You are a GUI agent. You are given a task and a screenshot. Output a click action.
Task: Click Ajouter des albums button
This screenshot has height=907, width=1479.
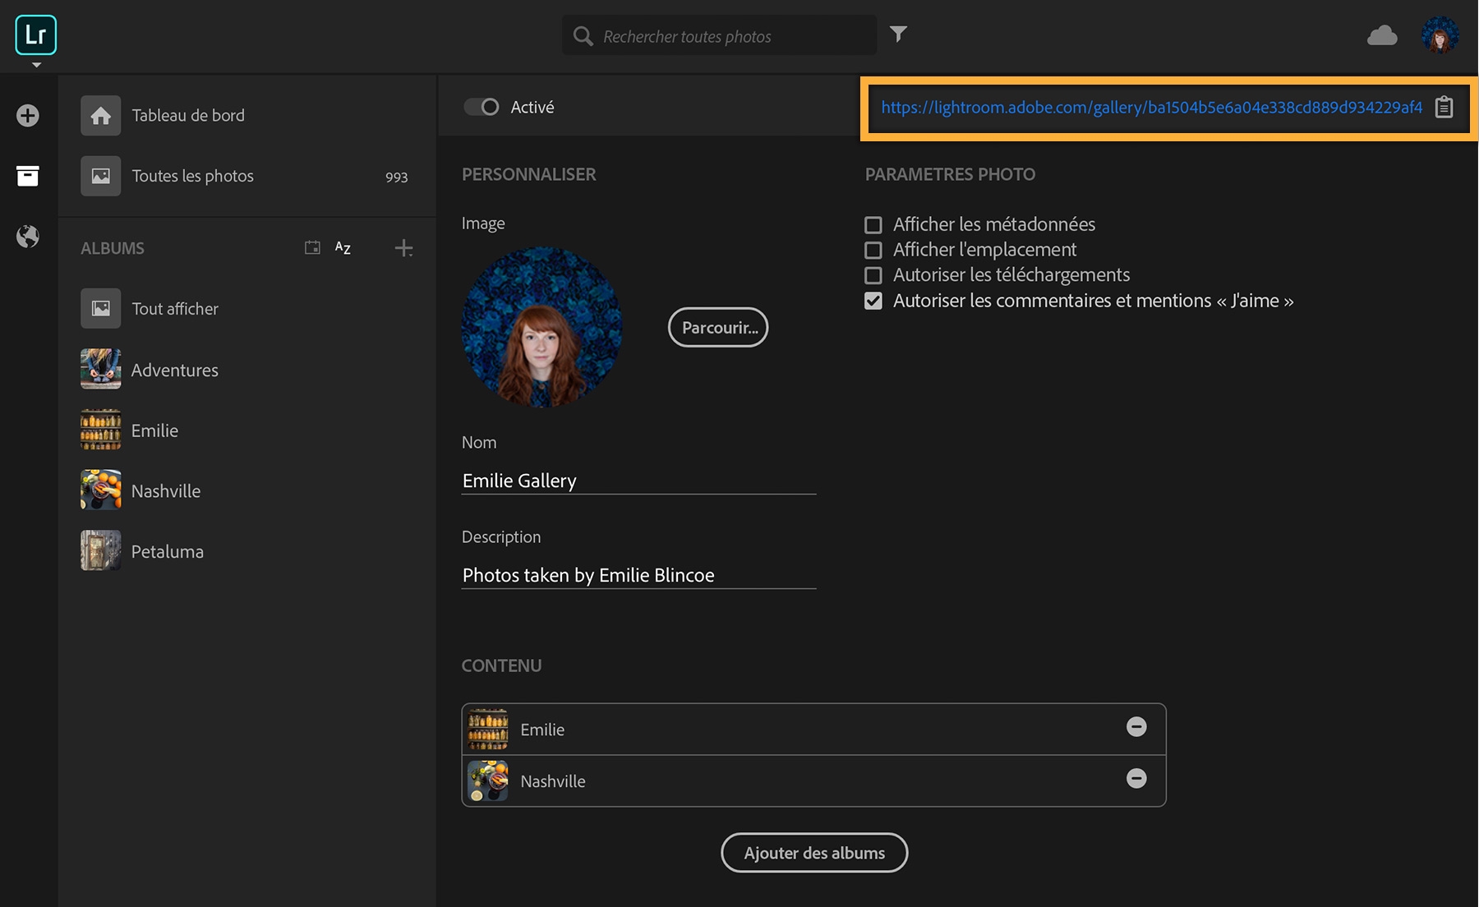pos(814,853)
